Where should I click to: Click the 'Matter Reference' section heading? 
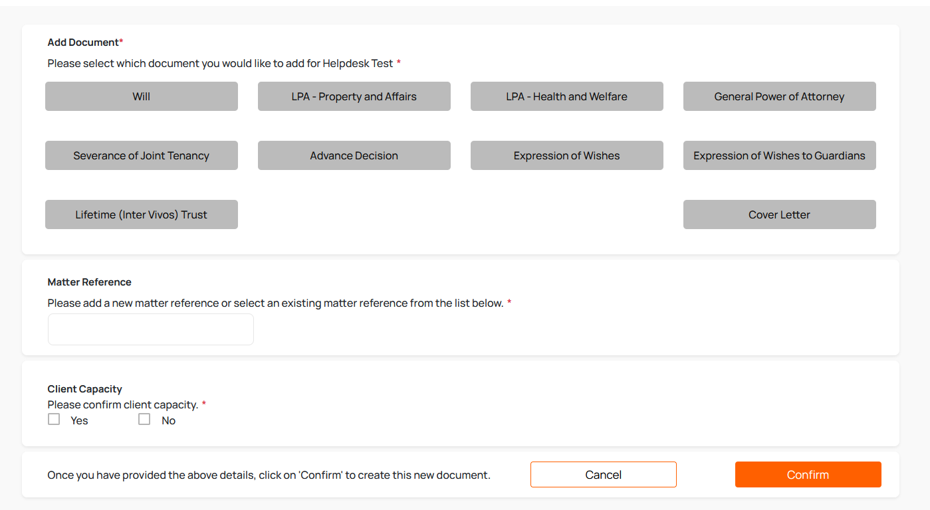pyautogui.click(x=90, y=282)
